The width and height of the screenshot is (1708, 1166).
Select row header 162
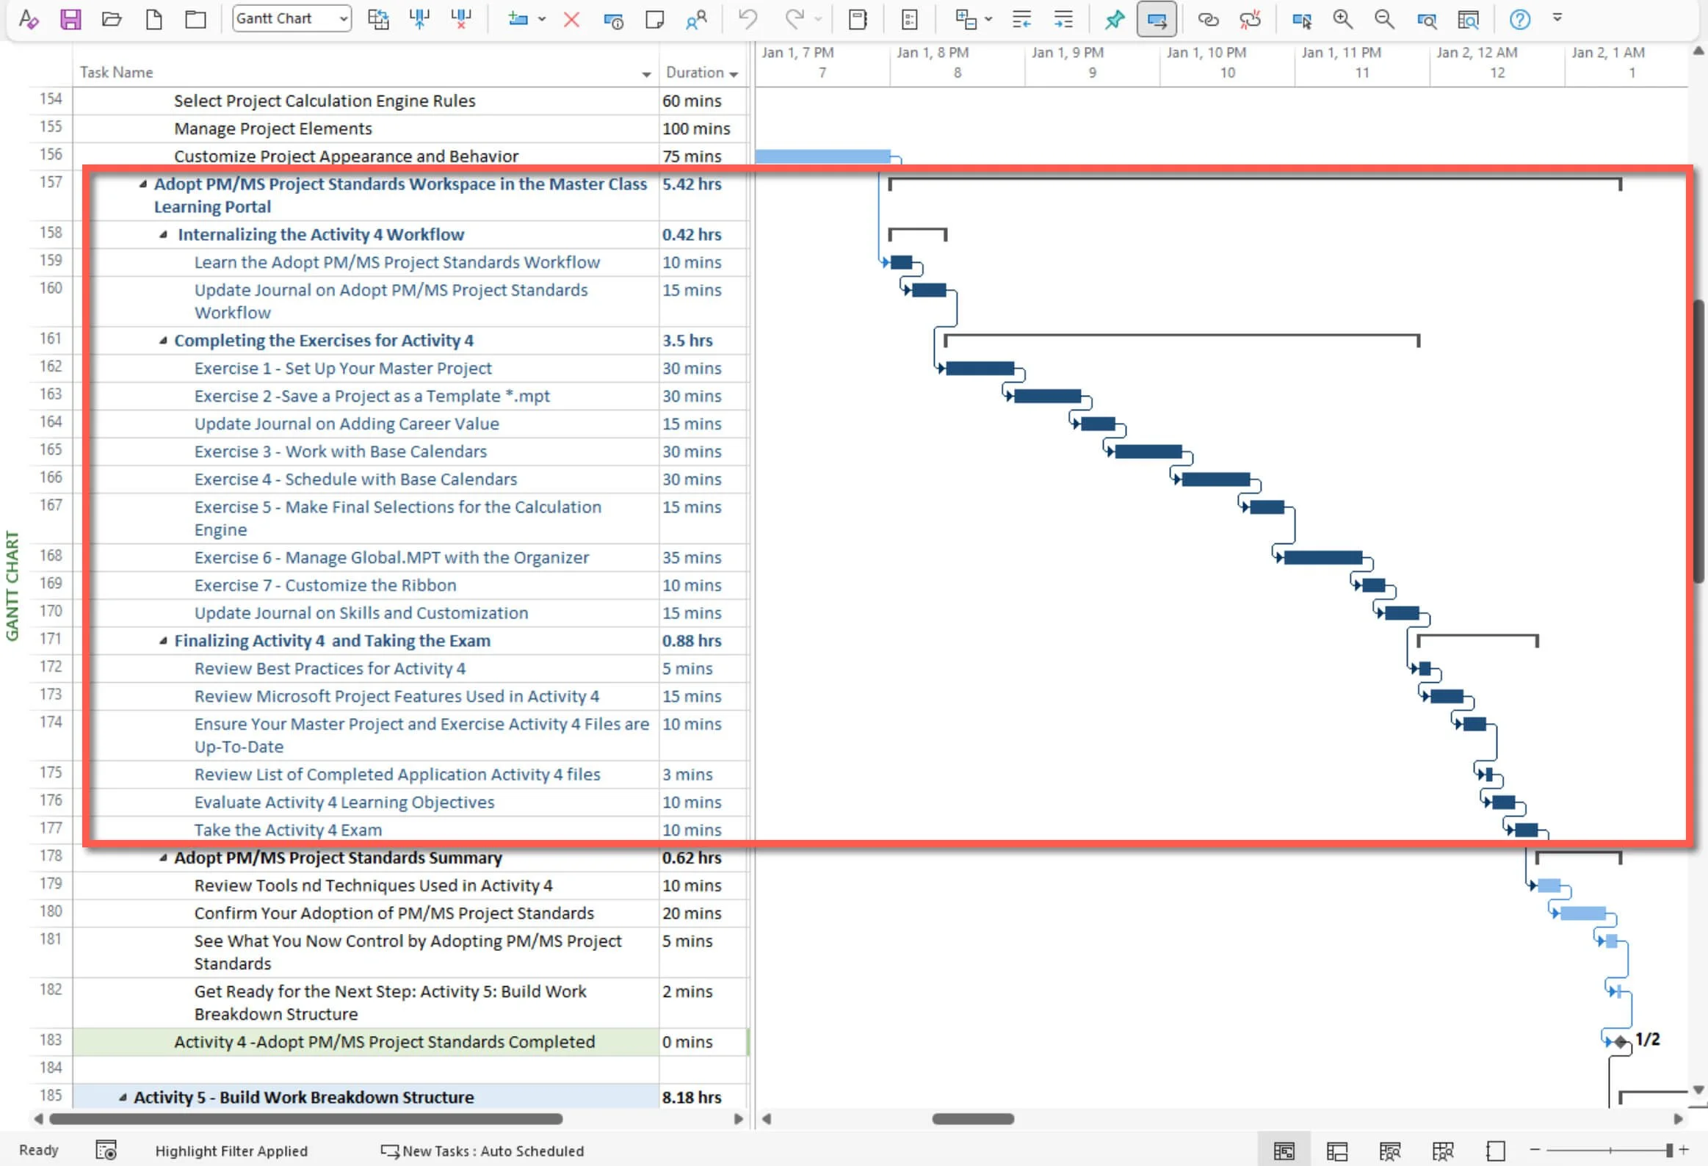click(51, 366)
